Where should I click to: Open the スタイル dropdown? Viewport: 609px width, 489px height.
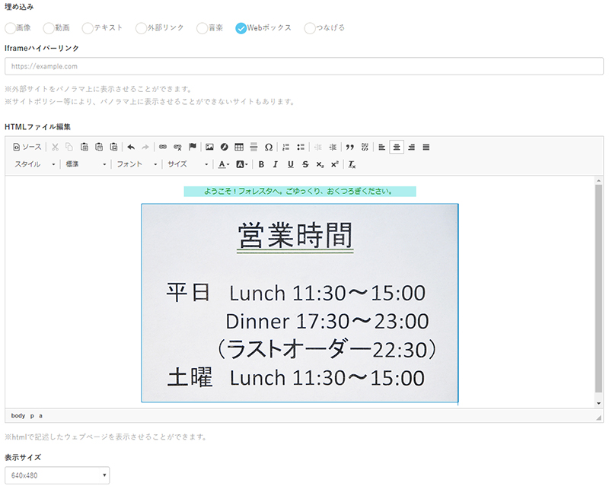(35, 164)
